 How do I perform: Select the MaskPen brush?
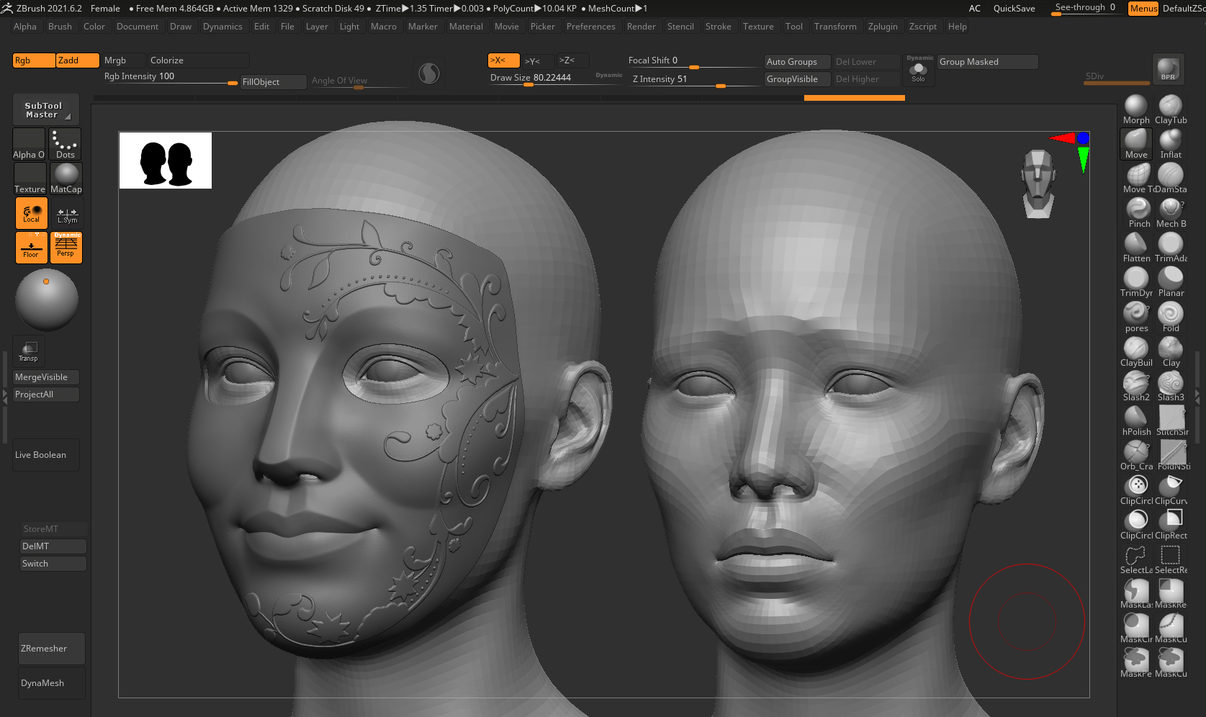pyautogui.click(x=1136, y=663)
